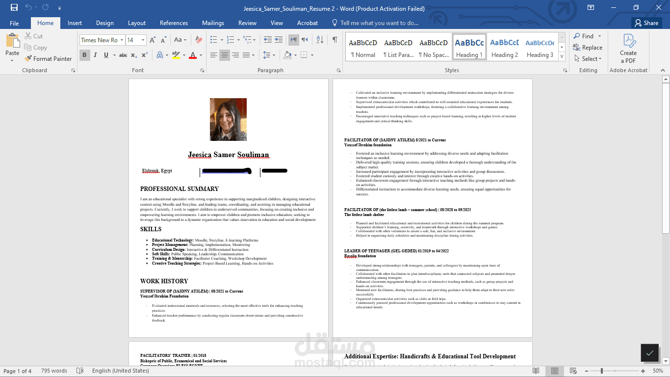Go to the Mailings tab
Image resolution: width=670 pixels, height=377 pixels.
pyautogui.click(x=213, y=23)
